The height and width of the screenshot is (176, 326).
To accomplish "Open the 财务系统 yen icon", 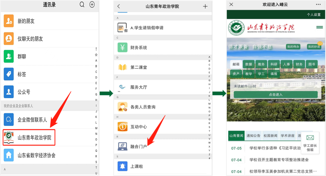I will click(122, 47).
